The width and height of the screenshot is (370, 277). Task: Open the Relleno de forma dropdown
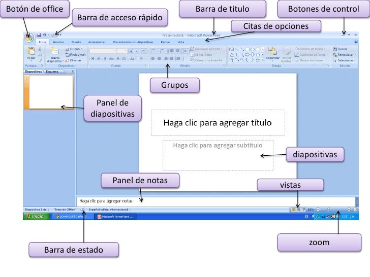[x=310, y=49]
